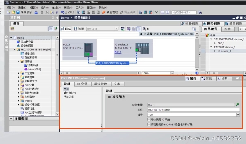Open the 工具(T) menu
The height and width of the screenshot is (144, 246).
[x=79, y=7]
